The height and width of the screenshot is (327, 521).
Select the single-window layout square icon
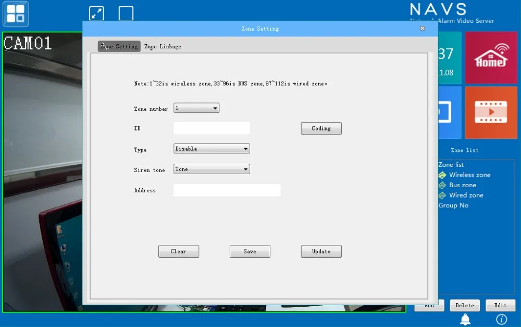tap(126, 14)
